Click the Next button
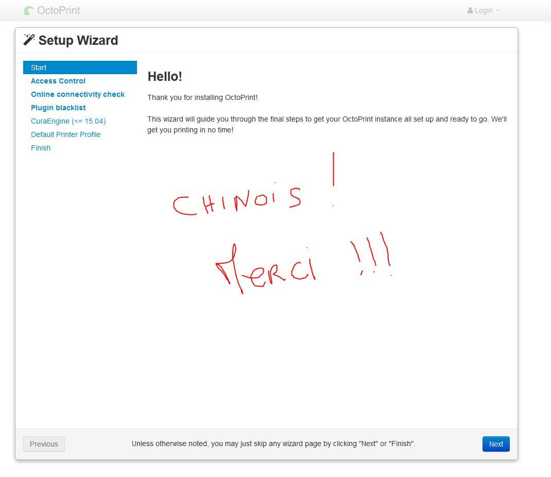The width and height of the screenshot is (551, 477). [x=496, y=444]
